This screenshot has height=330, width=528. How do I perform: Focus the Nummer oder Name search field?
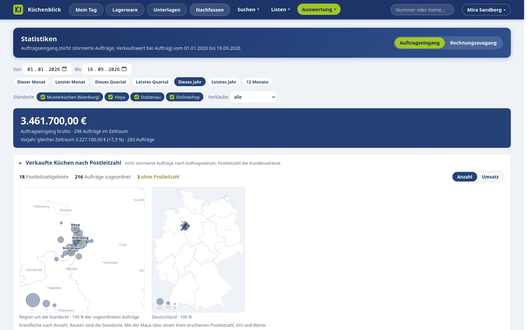click(x=422, y=10)
